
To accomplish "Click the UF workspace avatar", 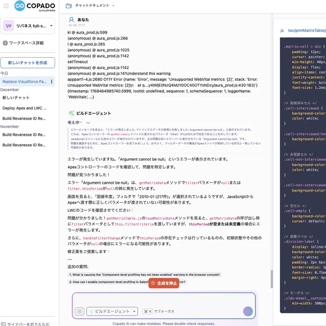I will click(x=8, y=26).
